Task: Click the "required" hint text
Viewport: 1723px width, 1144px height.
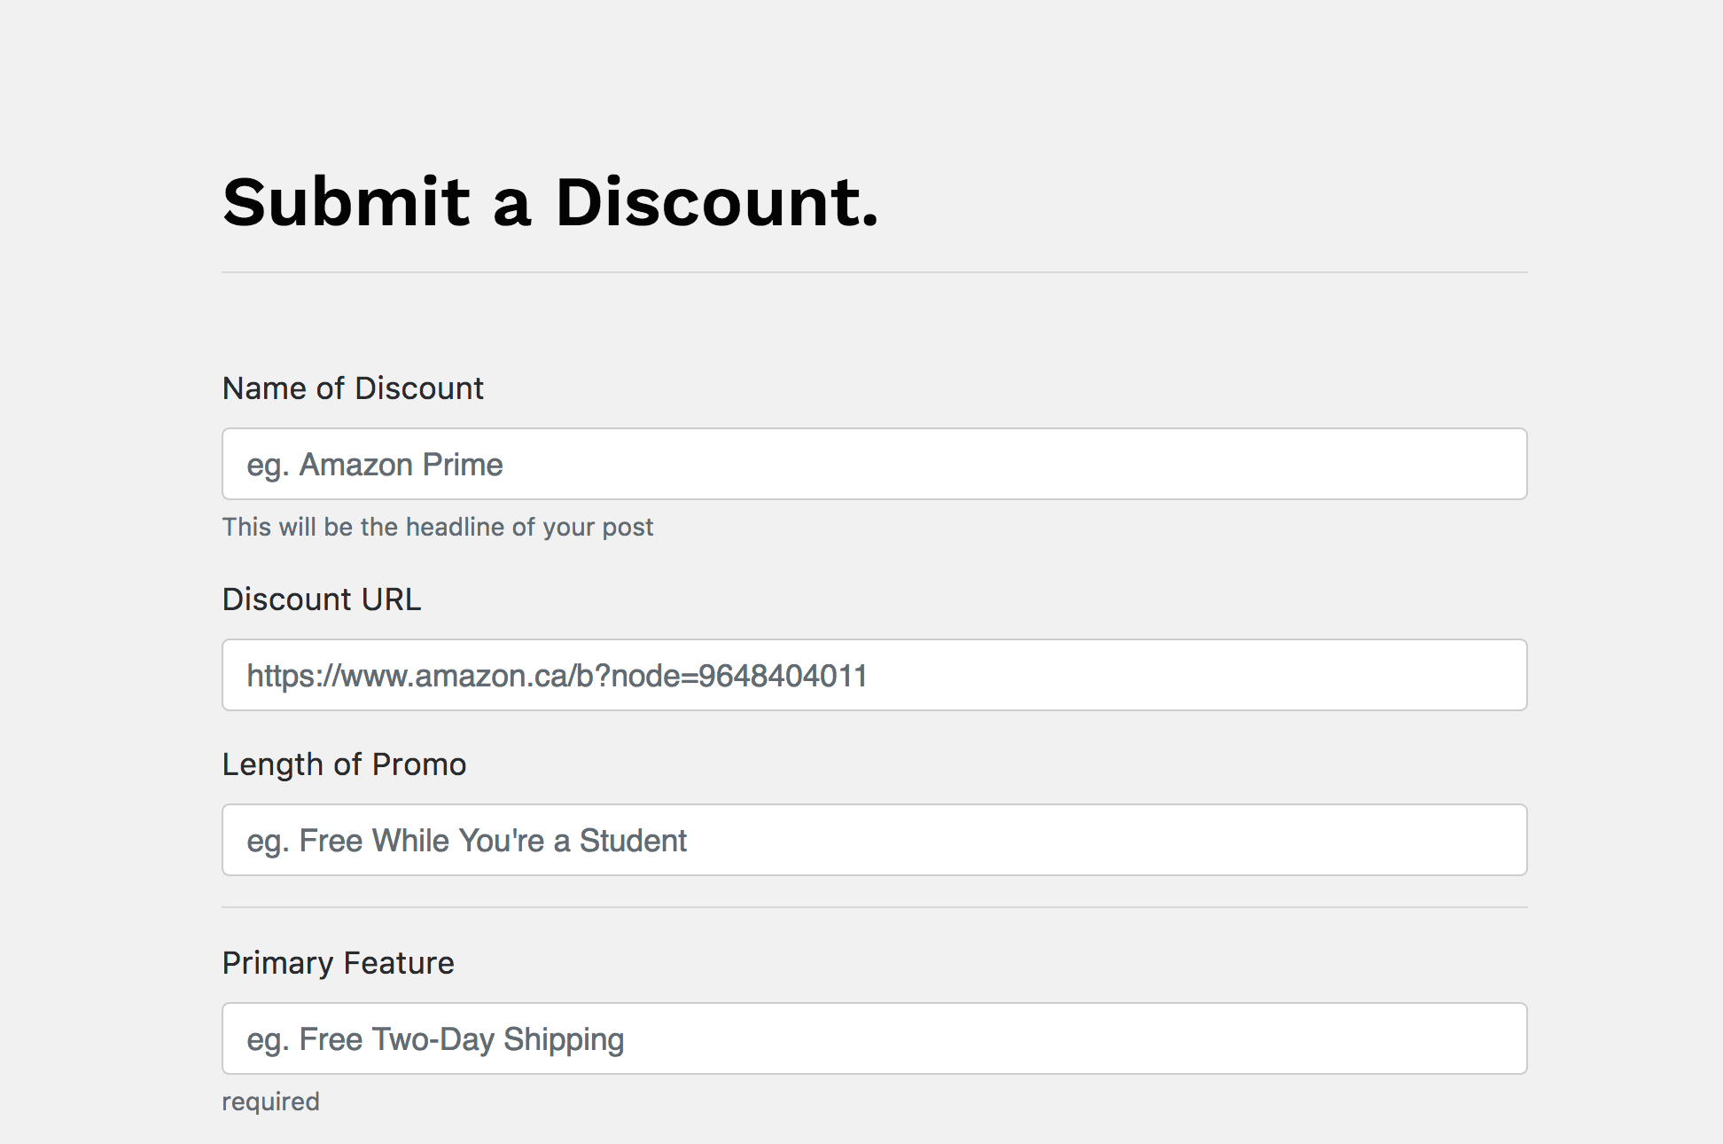Action: [270, 1101]
